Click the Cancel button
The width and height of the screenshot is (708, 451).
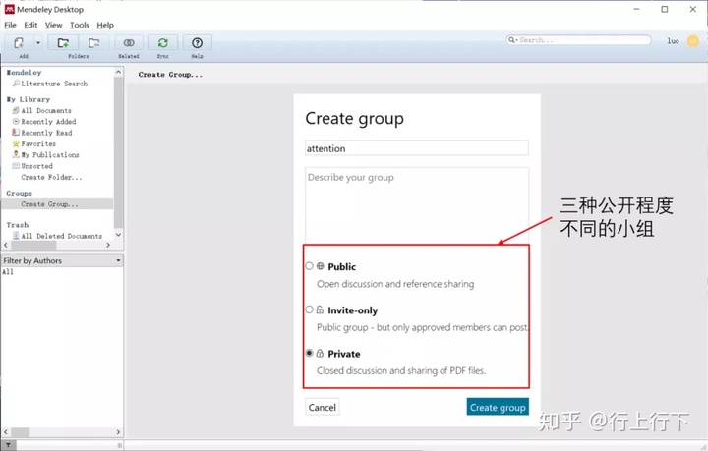pos(322,407)
